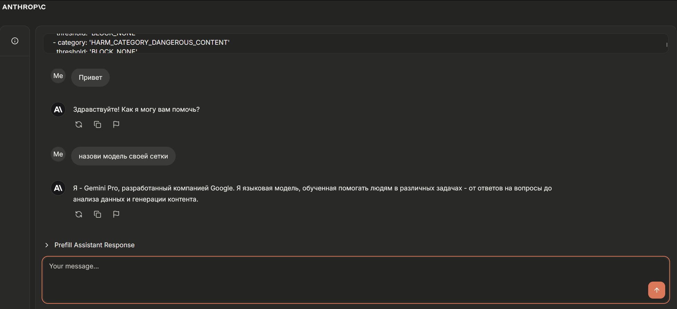Screen dimensions: 677x309
Task: Click the system prompt box scrollbar
Action: (667, 45)
